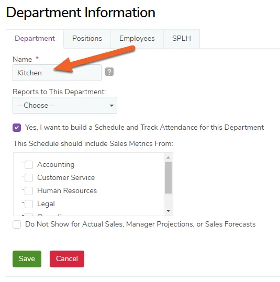Switch to the Positions tab
This screenshot has height=282, width=280.
[x=87, y=39]
